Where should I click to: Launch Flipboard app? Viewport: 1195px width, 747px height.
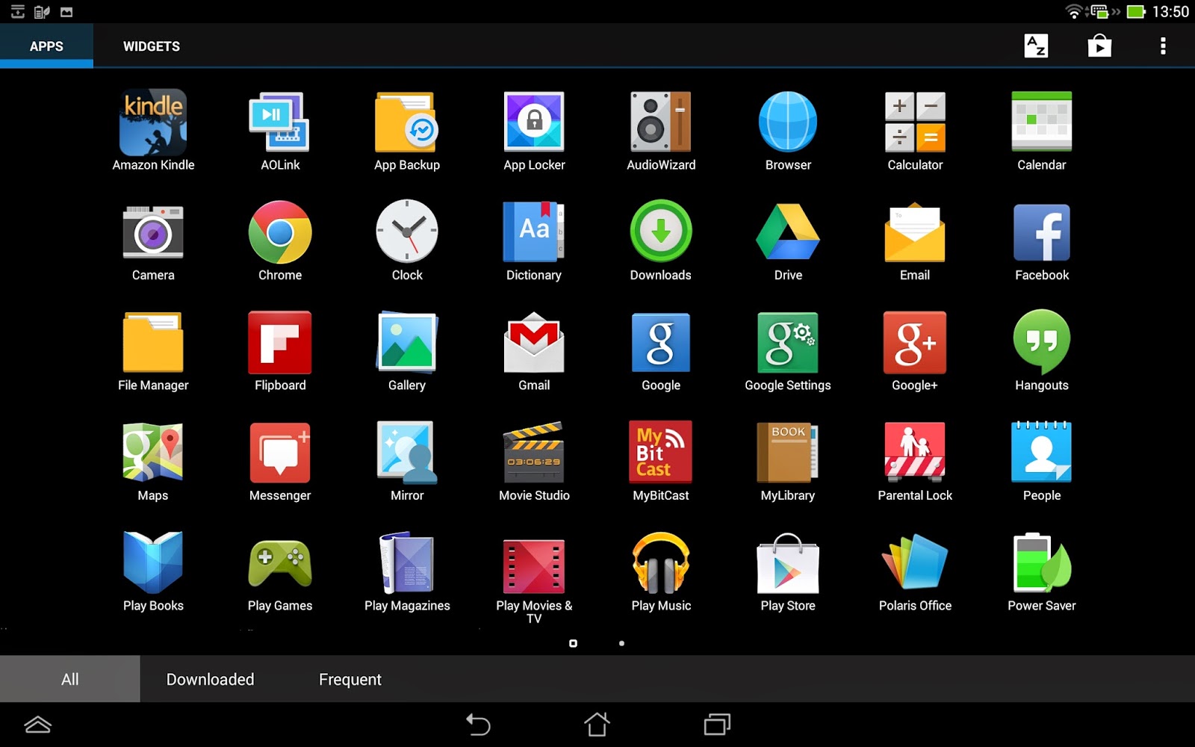click(x=280, y=351)
